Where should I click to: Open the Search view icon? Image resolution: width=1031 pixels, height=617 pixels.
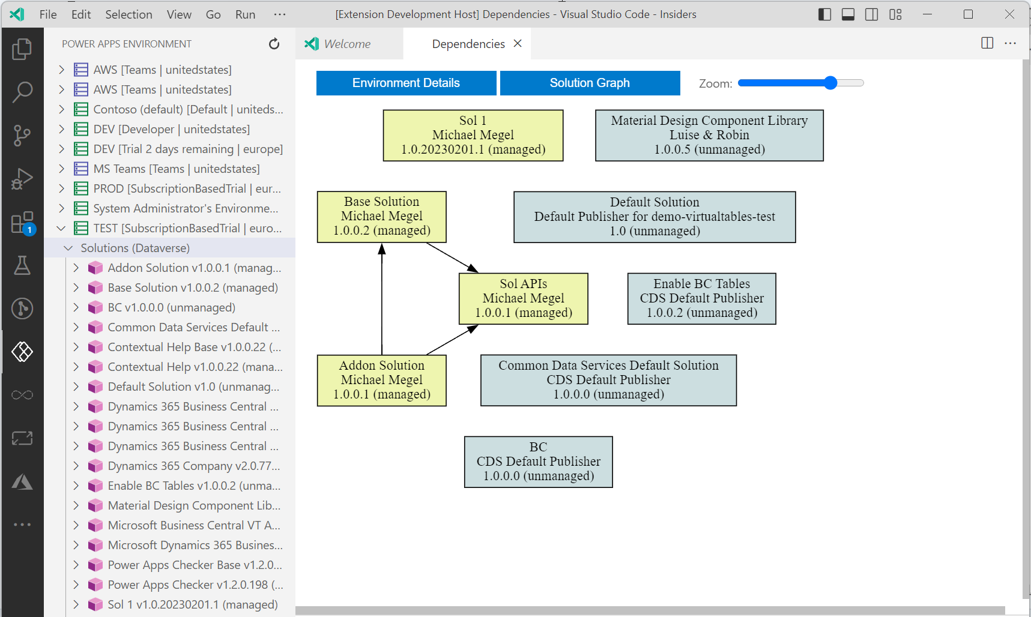click(x=22, y=92)
